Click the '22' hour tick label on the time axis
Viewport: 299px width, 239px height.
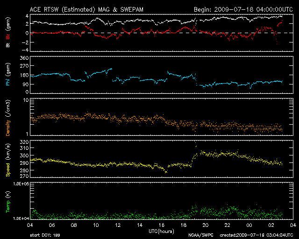coord(228,225)
